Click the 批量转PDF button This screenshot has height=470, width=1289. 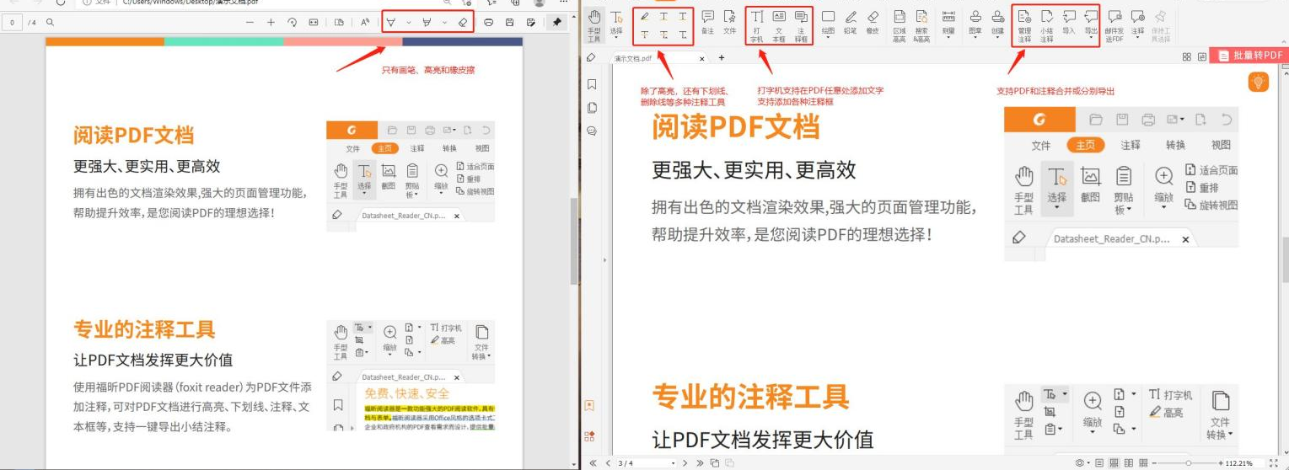pyautogui.click(x=1250, y=56)
